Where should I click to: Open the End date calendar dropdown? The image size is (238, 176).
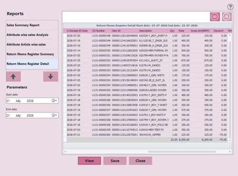coord(54,115)
